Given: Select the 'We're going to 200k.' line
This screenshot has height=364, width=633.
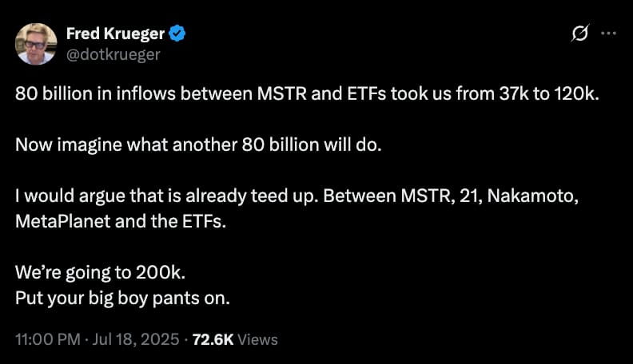Looking at the screenshot, I should pos(100,273).
